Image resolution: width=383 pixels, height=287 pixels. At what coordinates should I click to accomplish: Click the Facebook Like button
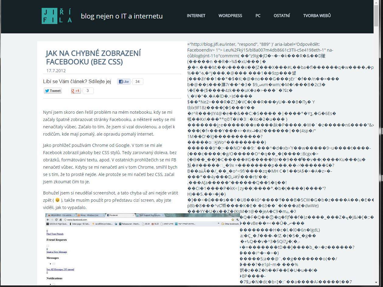[x=124, y=82]
